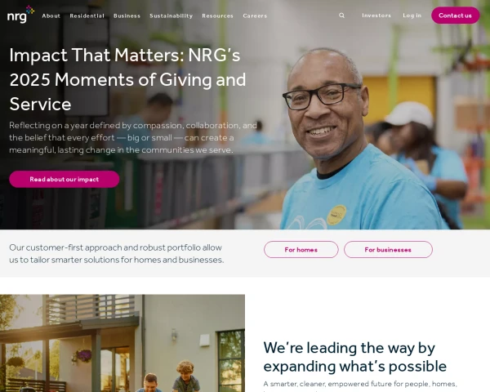490x392 pixels.
Task: Click the leading the way heading
Action: [355, 357]
